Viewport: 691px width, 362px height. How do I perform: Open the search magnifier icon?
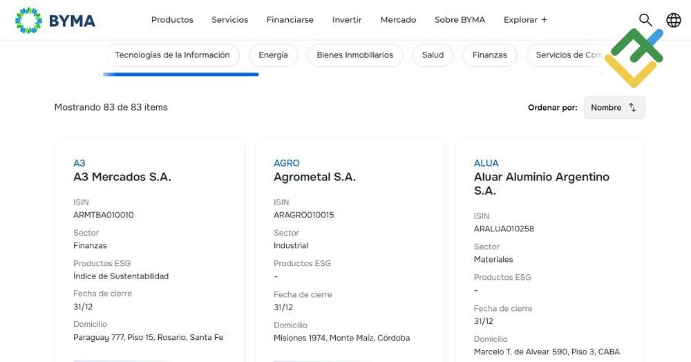645,20
